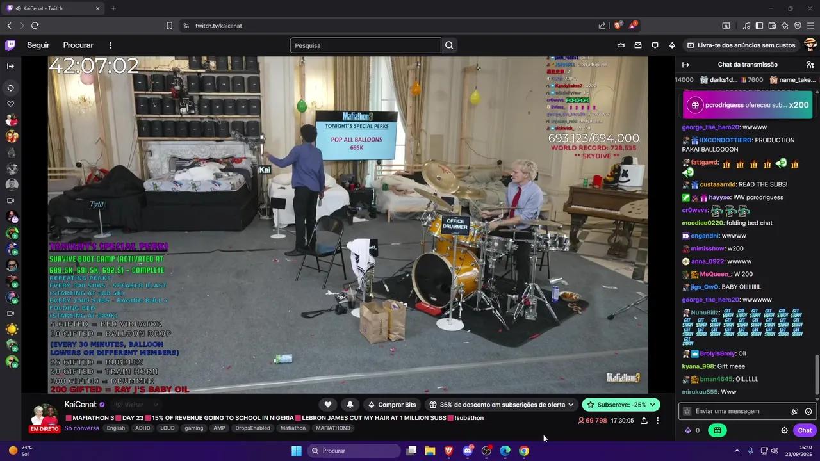Click username moodiee0220 in chat

point(702,223)
